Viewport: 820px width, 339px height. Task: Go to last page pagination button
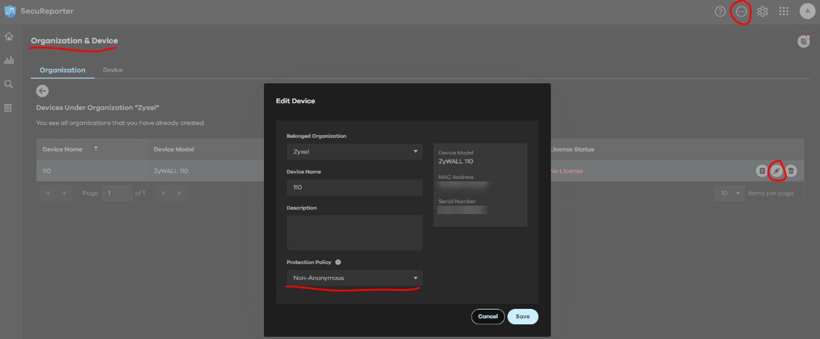tap(179, 193)
